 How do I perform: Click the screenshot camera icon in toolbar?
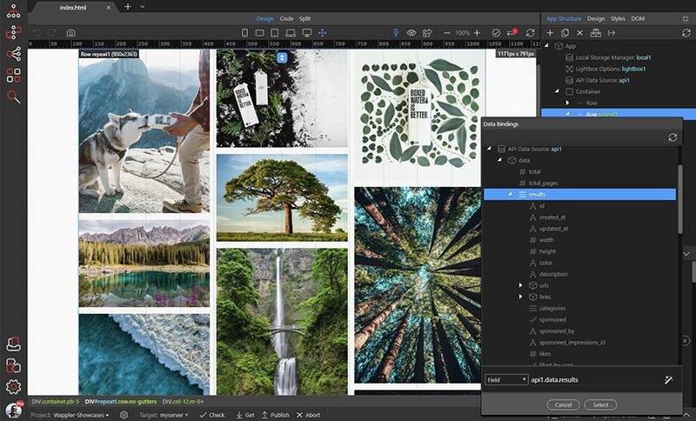click(x=70, y=33)
